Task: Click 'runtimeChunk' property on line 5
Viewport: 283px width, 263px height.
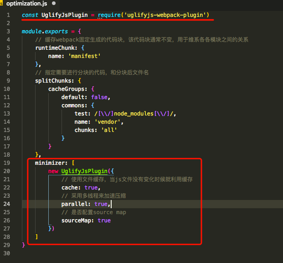Action: coord(55,48)
